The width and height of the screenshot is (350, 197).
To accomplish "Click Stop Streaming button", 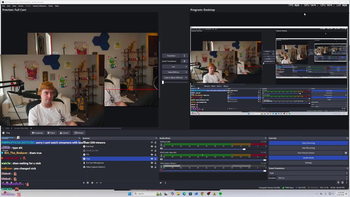I will (x=308, y=143).
